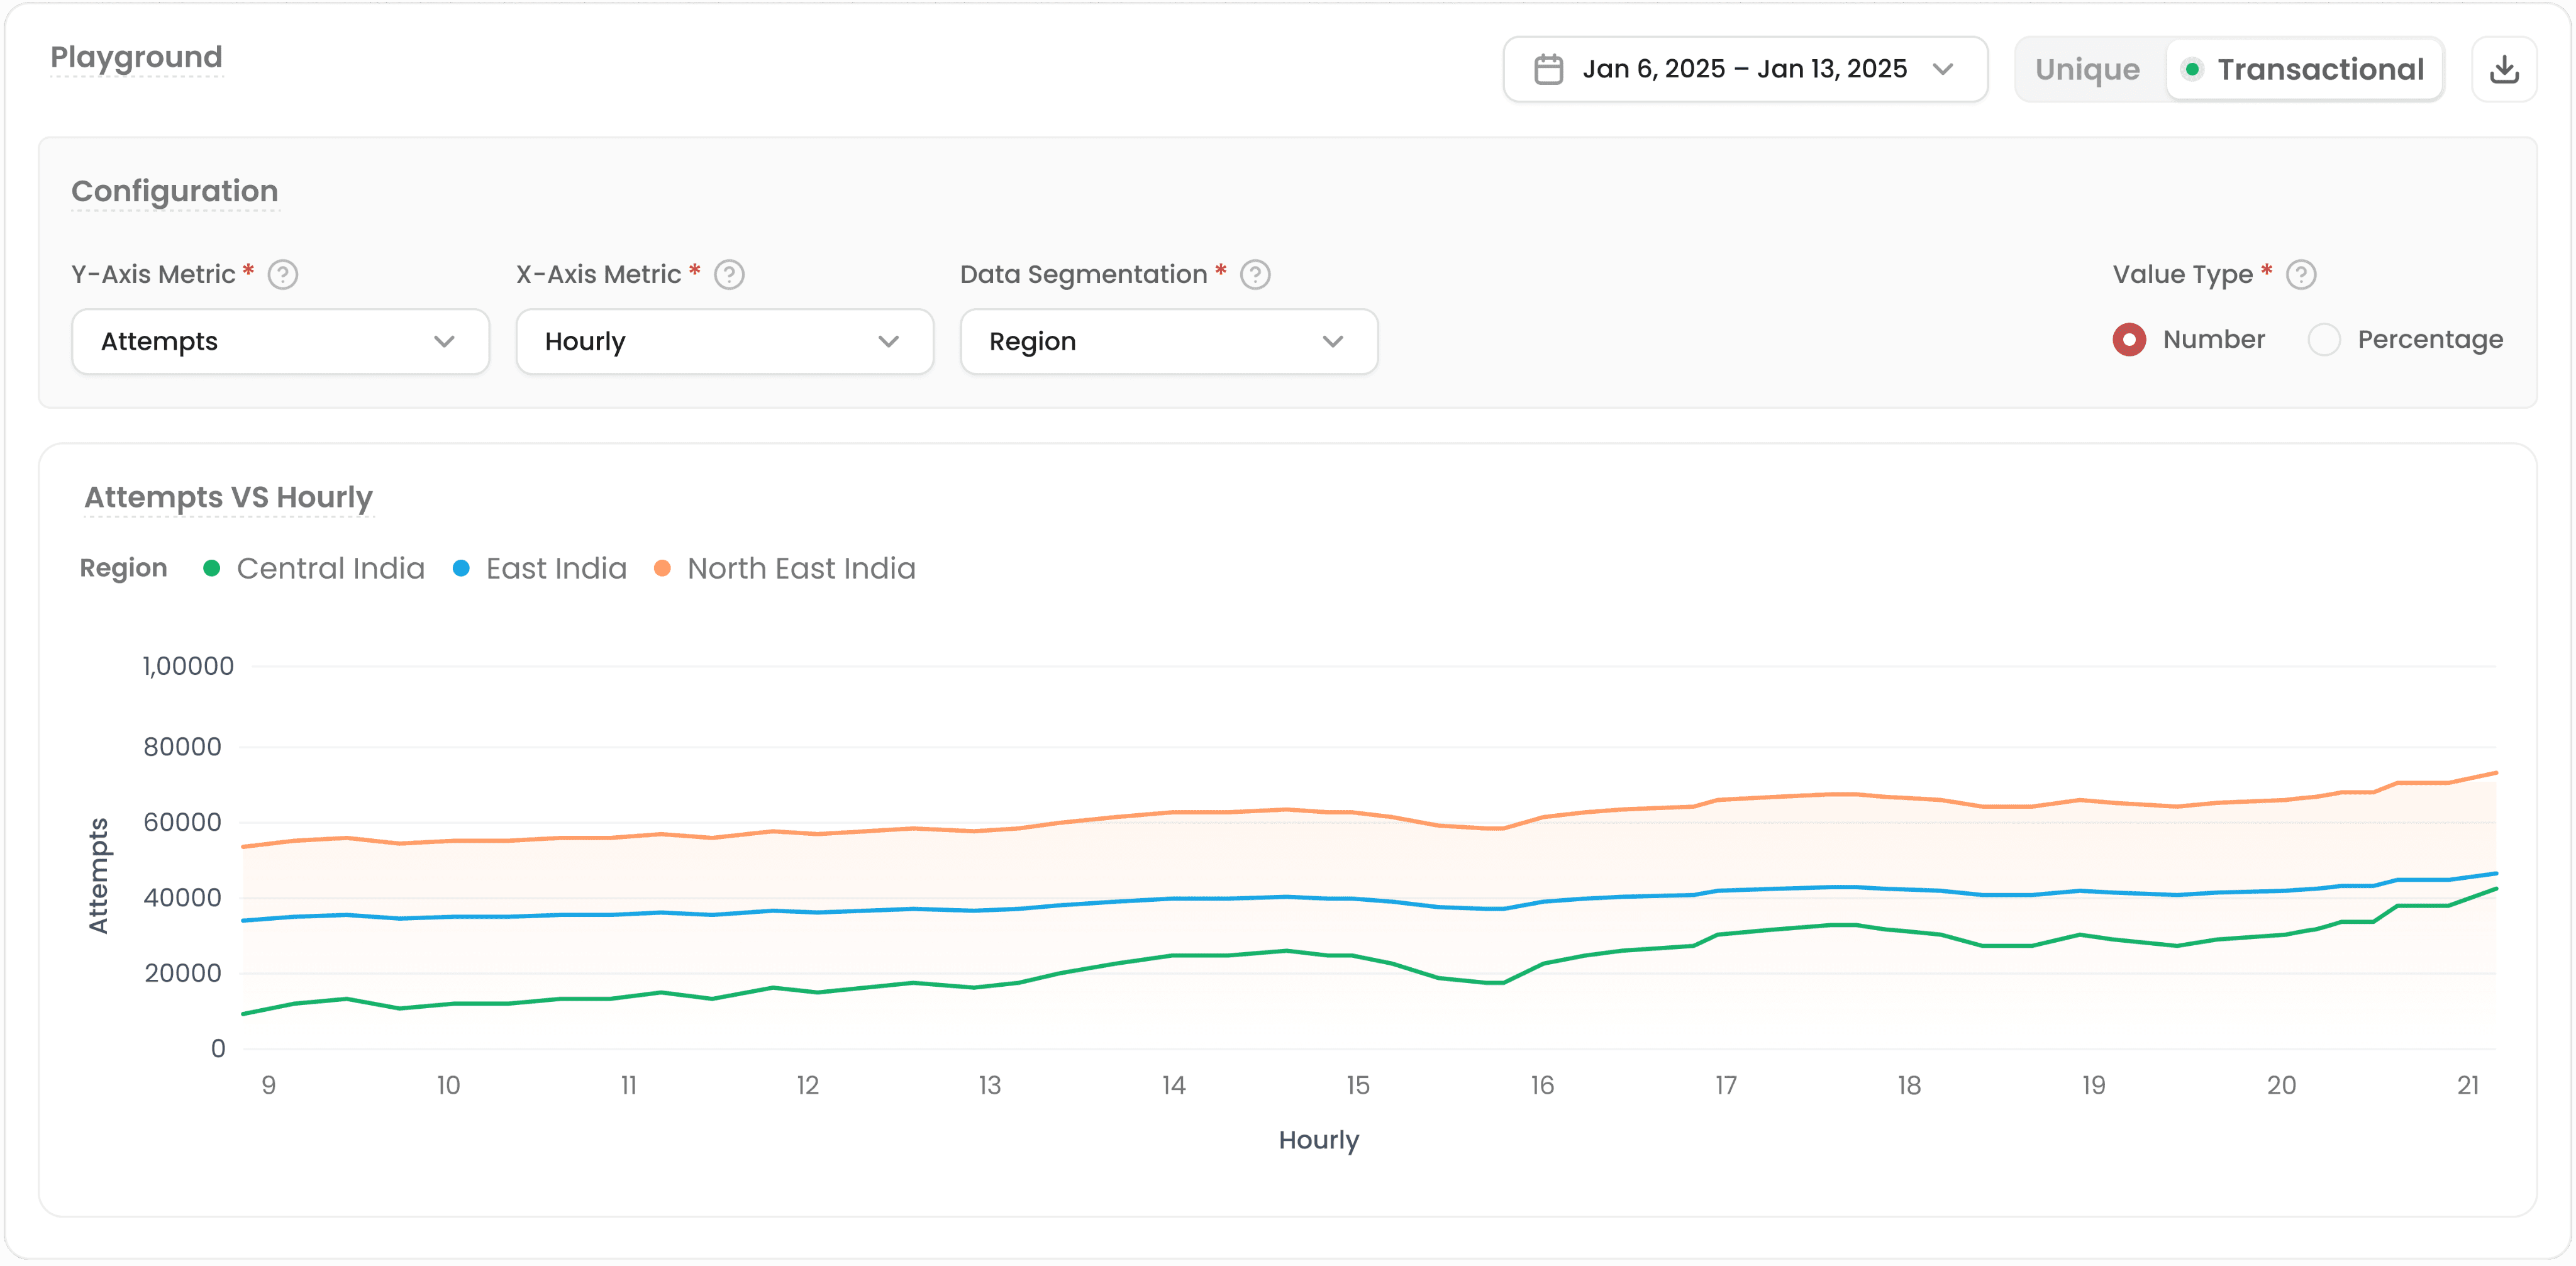The width and height of the screenshot is (2576, 1266).
Task: Click North East India orange swatch
Action: point(662,568)
